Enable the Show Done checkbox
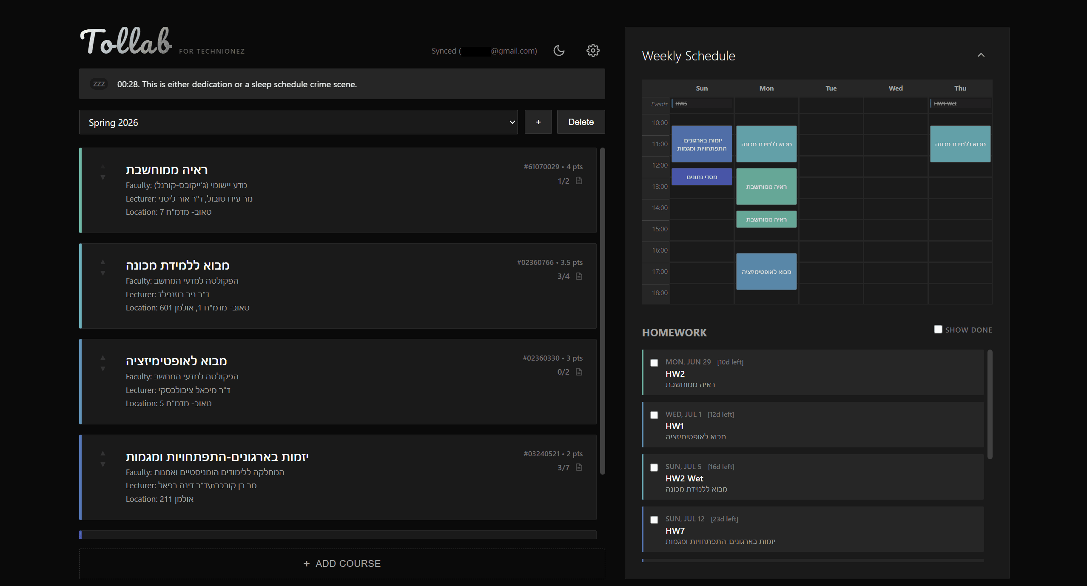 [x=938, y=330]
